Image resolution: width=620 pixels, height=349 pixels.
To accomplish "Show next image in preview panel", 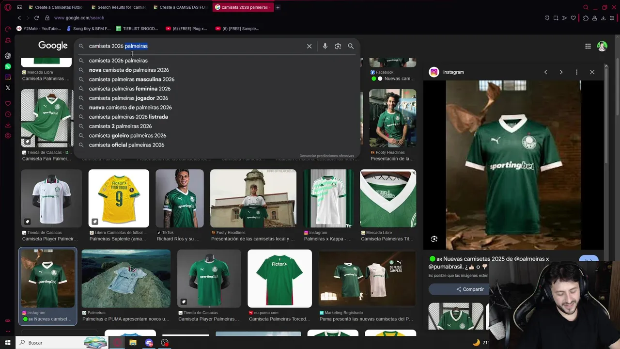I will [561, 72].
